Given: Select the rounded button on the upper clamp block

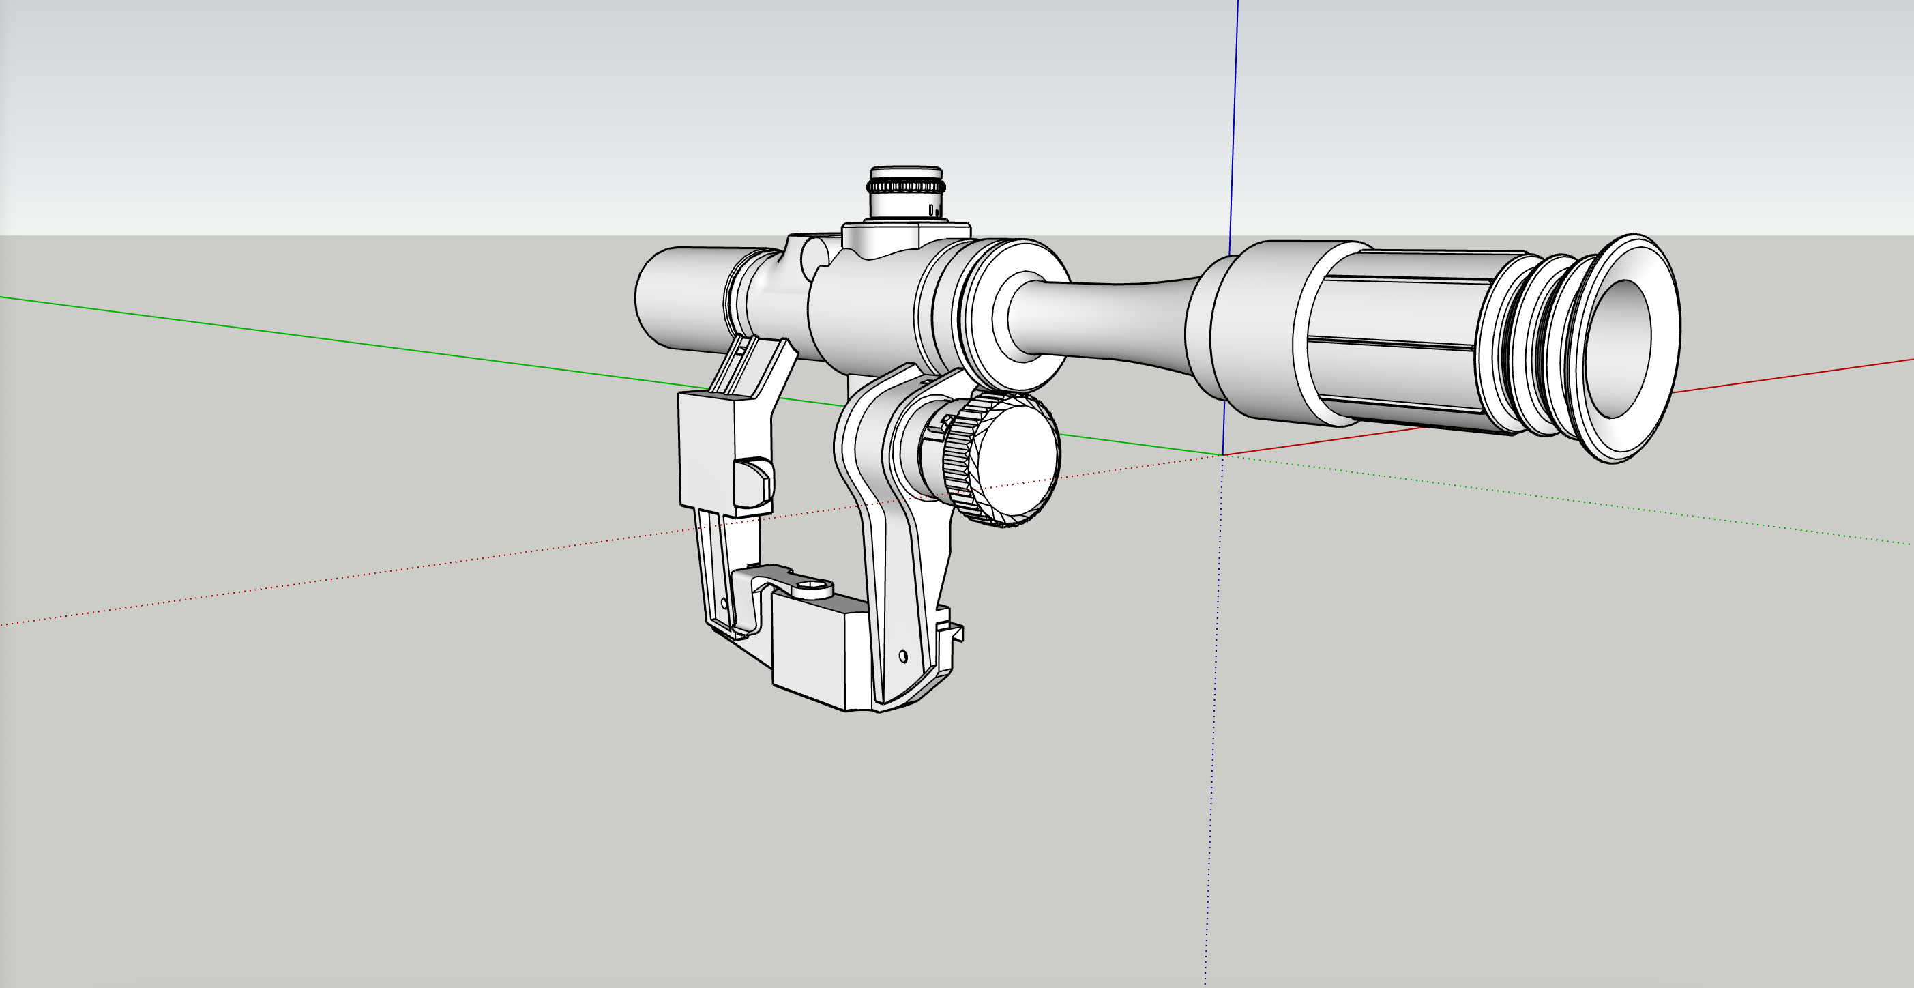Looking at the screenshot, I should click(752, 483).
